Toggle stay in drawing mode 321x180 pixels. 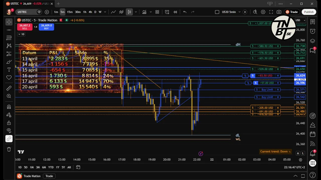point(9,115)
